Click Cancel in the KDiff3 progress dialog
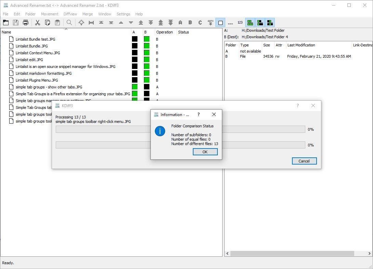Viewport: 373px width, 269px height. coord(304,161)
